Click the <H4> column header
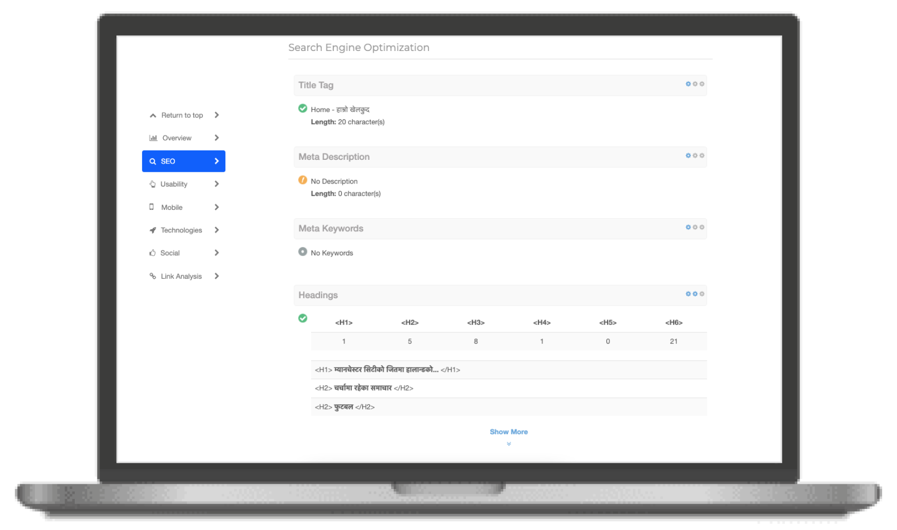 point(542,322)
